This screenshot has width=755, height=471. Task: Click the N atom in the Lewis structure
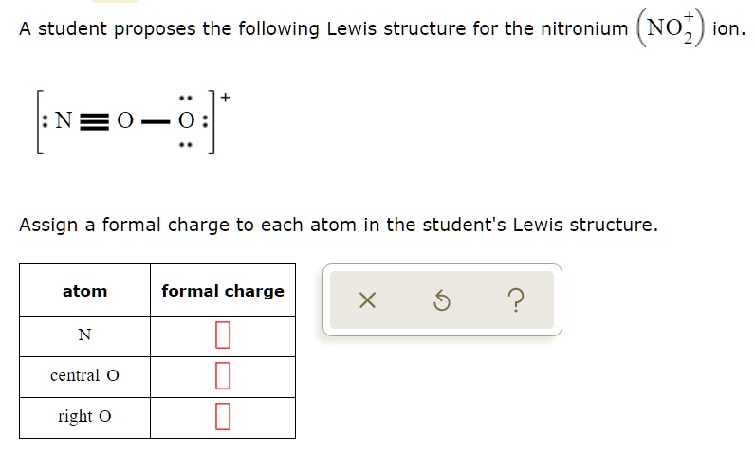(x=64, y=121)
